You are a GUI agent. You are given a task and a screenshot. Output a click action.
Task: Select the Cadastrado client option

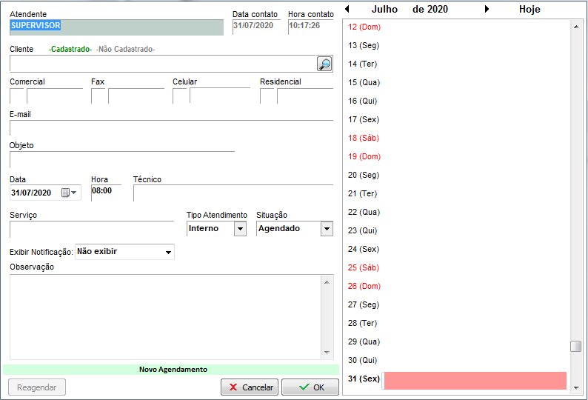(x=70, y=49)
